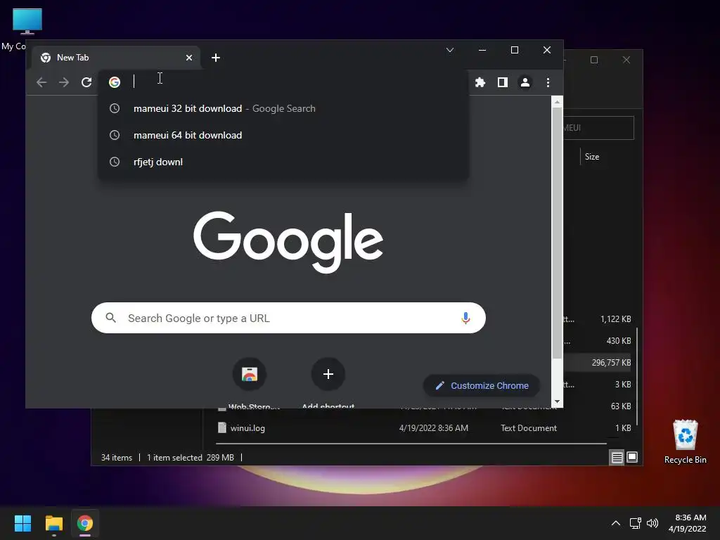
Task: Click the magnifier icon in the Google search box
Action: [x=110, y=317]
